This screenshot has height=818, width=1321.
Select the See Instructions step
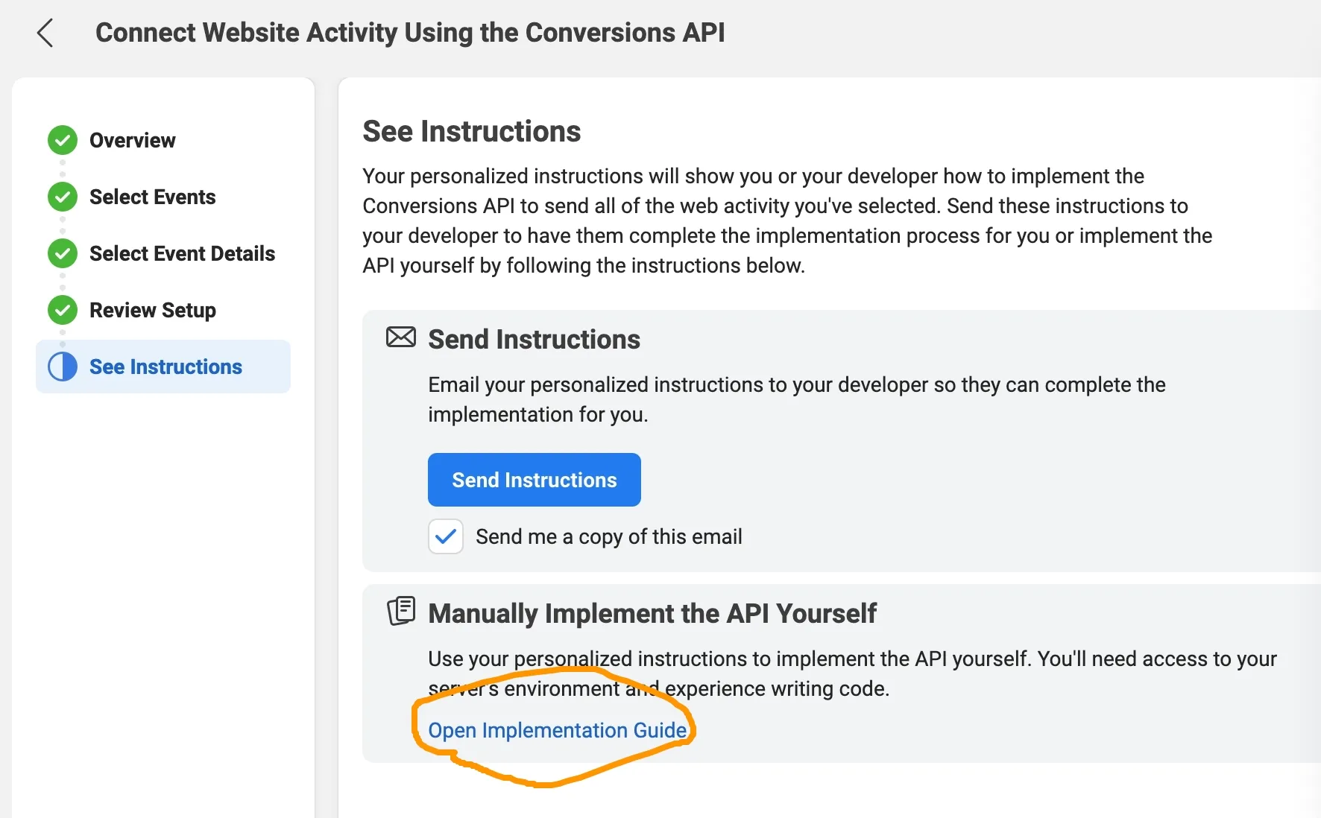(163, 367)
